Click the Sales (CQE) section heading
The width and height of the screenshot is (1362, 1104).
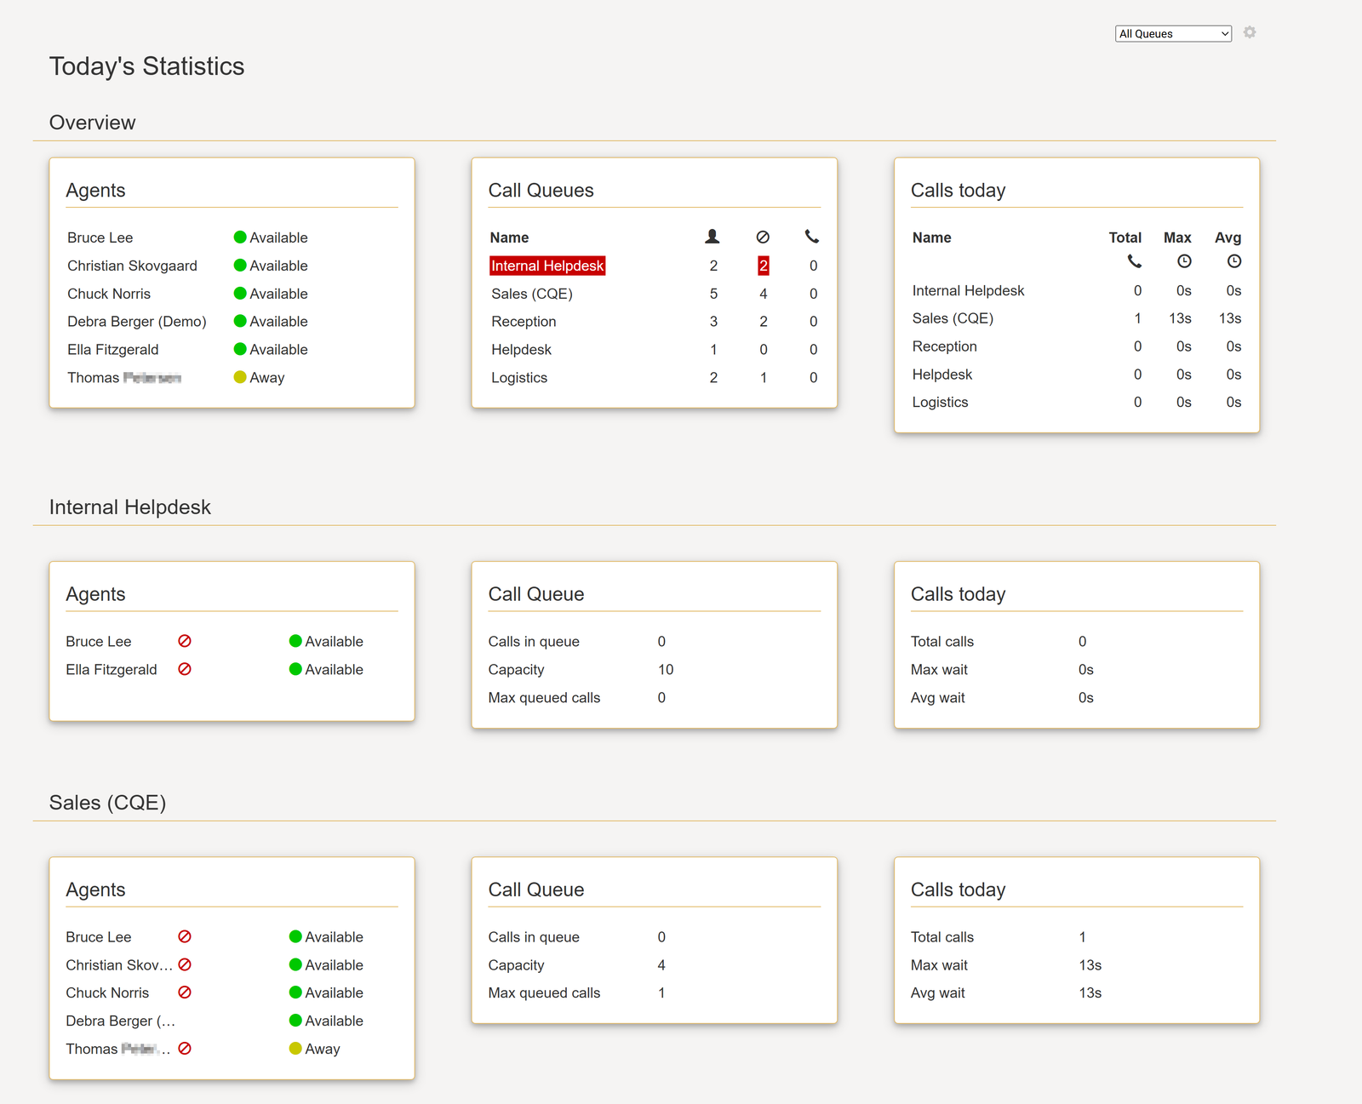(107, 803)
